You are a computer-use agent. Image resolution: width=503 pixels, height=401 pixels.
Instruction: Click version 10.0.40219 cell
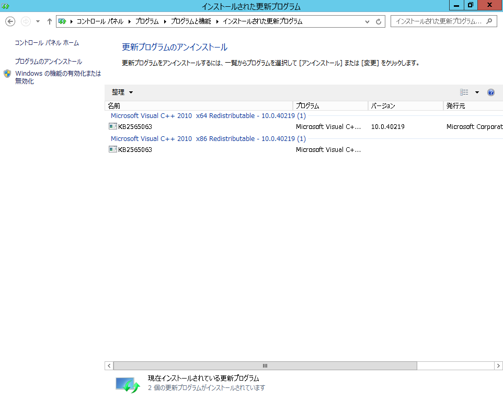(x=388, y=126)
